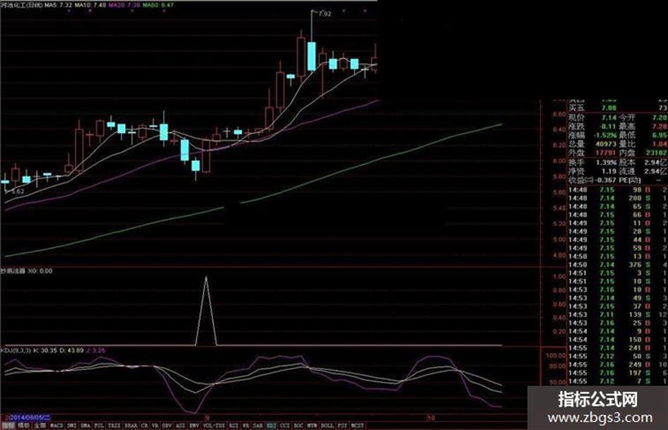Switch to the EMV indicator tab

pos(194,425)
